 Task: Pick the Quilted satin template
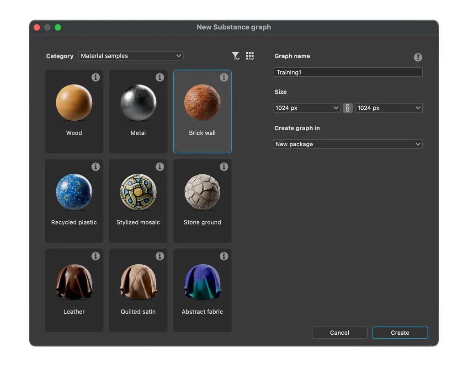[138, 290]
